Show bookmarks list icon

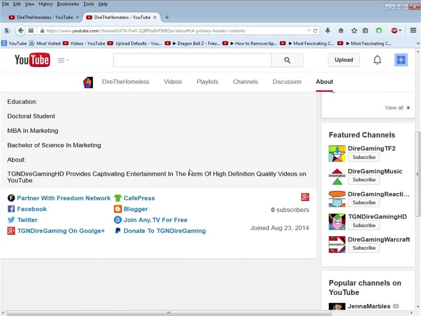[365, 31]
